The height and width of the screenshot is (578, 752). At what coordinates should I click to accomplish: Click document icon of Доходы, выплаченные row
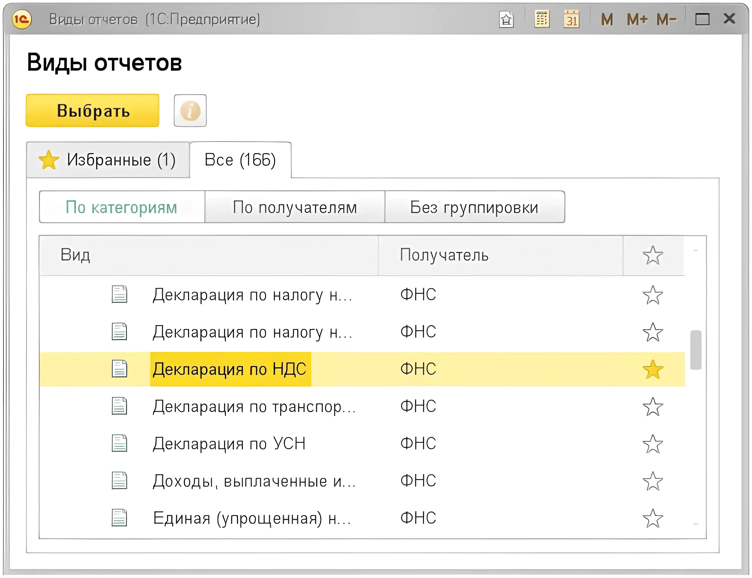120,481
